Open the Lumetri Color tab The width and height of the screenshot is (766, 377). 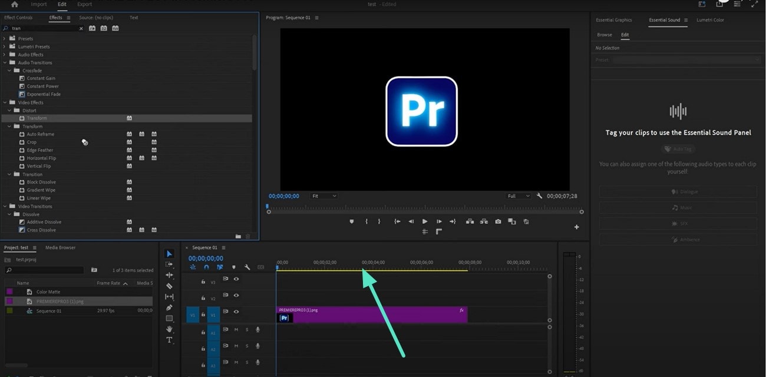(710, 20)
